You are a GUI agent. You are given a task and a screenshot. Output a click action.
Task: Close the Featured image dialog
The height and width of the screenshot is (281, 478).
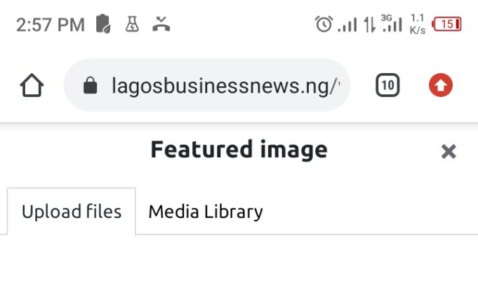[x=449, y=151]
